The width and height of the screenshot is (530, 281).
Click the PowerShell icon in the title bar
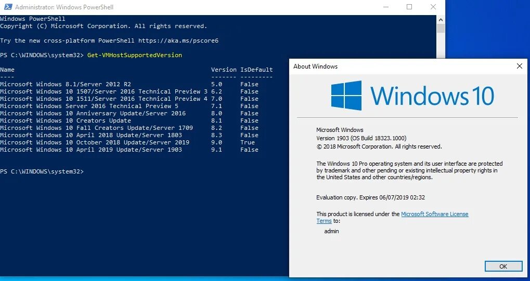[8, 7]
